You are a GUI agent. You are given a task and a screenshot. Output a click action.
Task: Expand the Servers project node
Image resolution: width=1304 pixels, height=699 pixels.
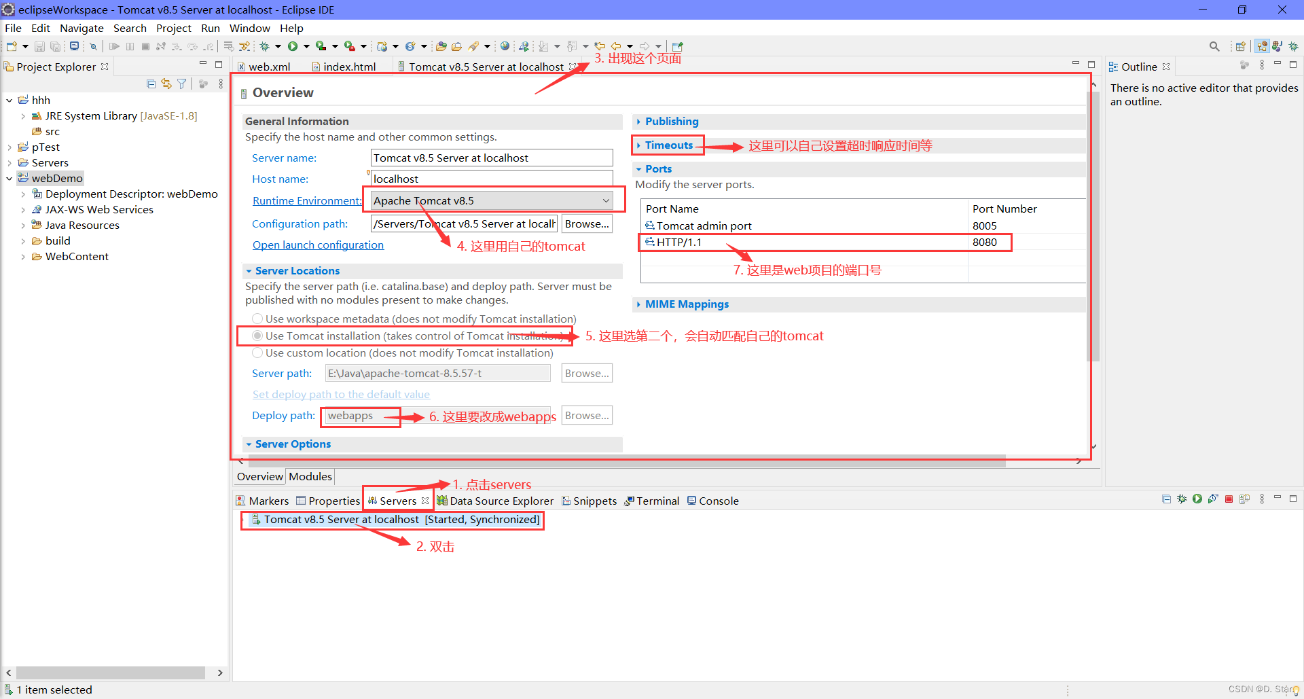10,163
